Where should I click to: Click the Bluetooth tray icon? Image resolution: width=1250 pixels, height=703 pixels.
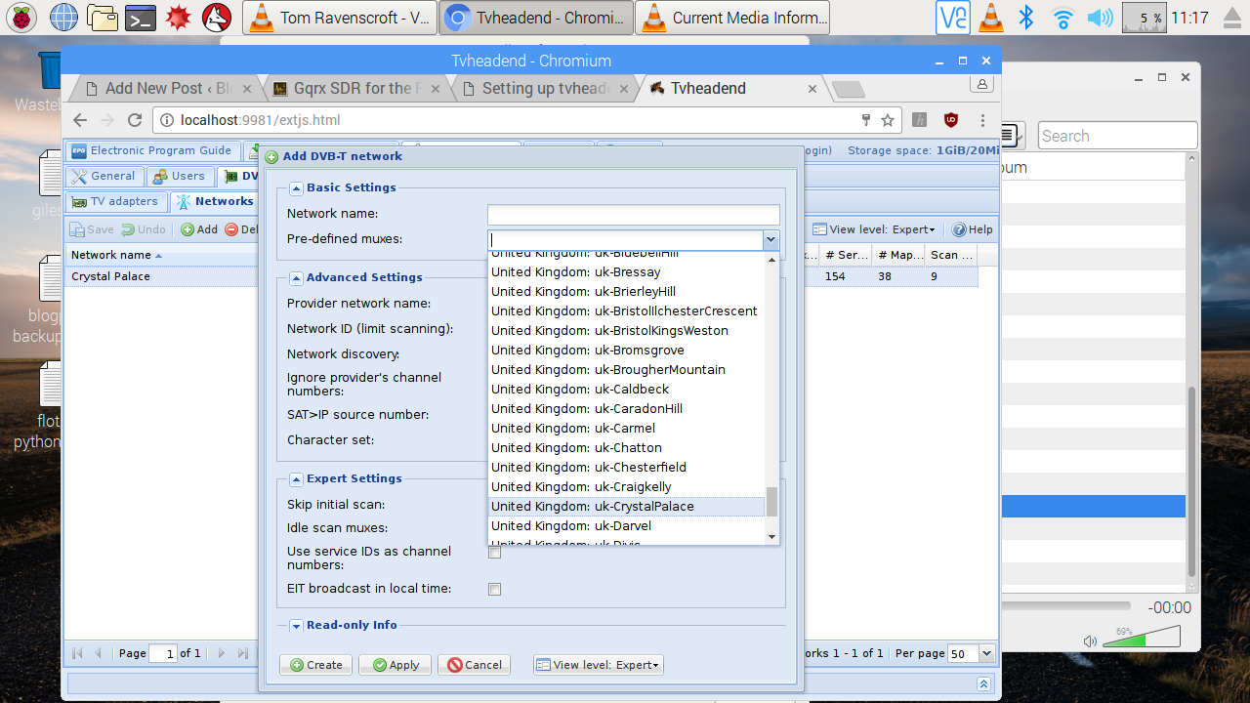click(1025, 18)
